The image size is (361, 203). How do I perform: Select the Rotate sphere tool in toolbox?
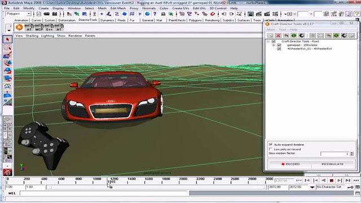click(7, 70)
